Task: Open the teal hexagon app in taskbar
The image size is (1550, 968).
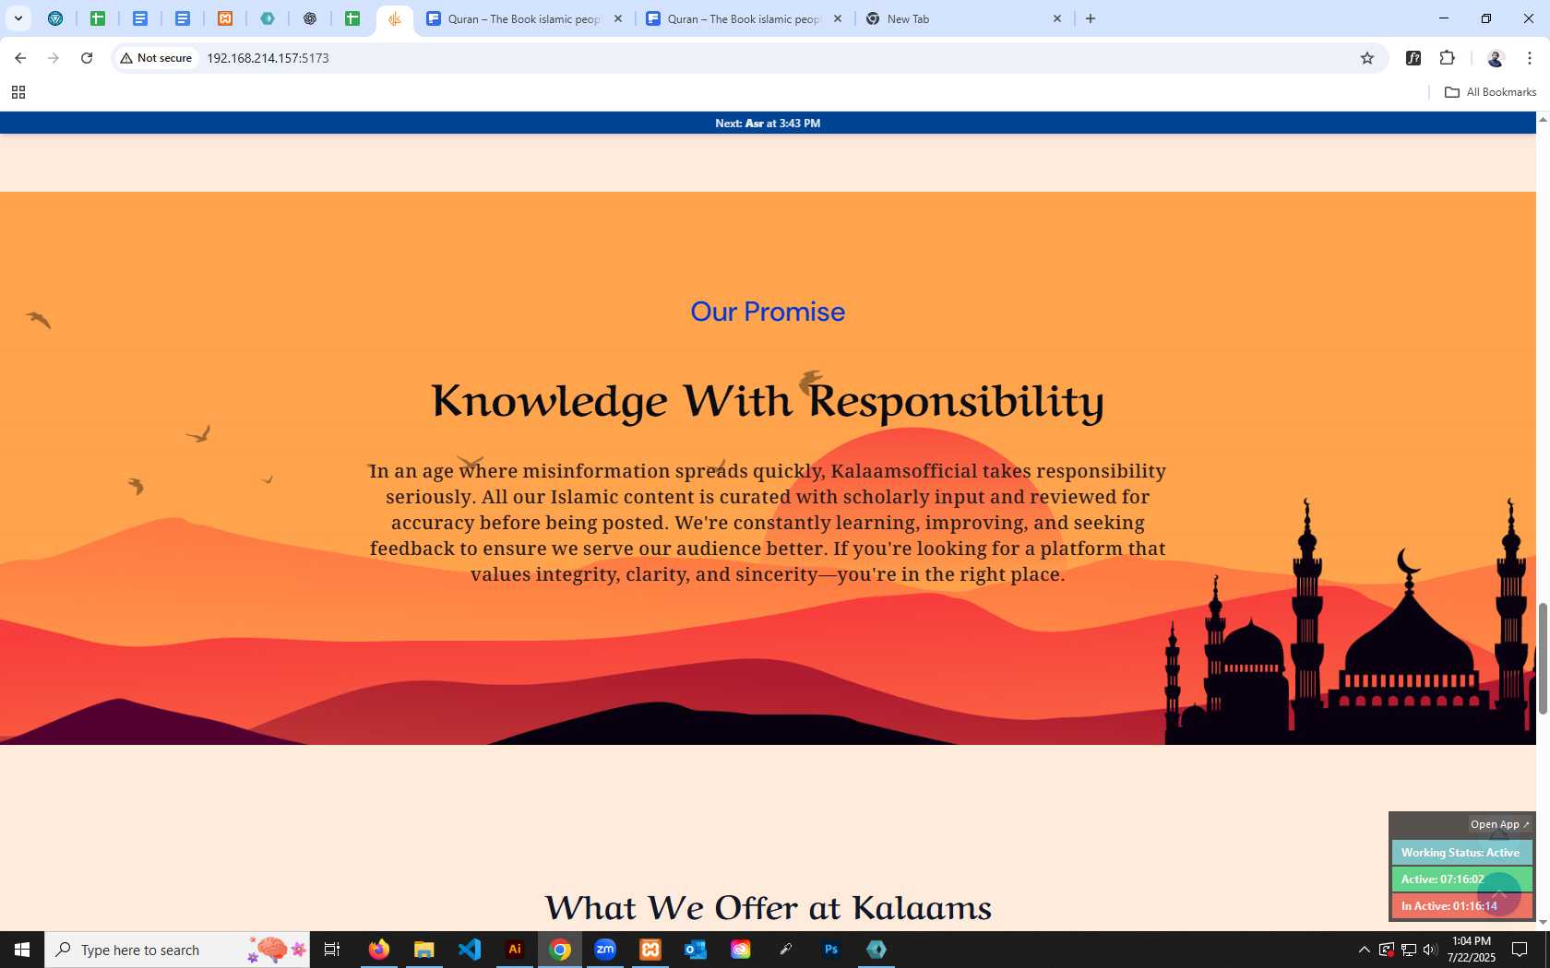Action: [x=876, y=950]
